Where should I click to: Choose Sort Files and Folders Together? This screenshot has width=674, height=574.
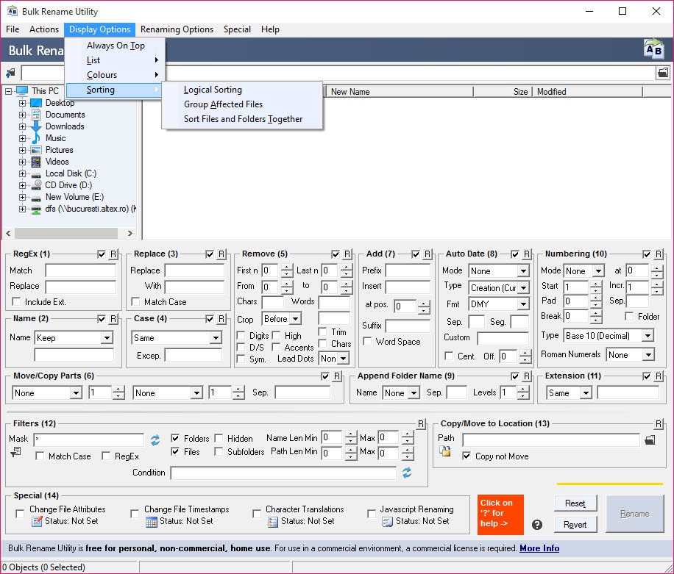[243, 119]
